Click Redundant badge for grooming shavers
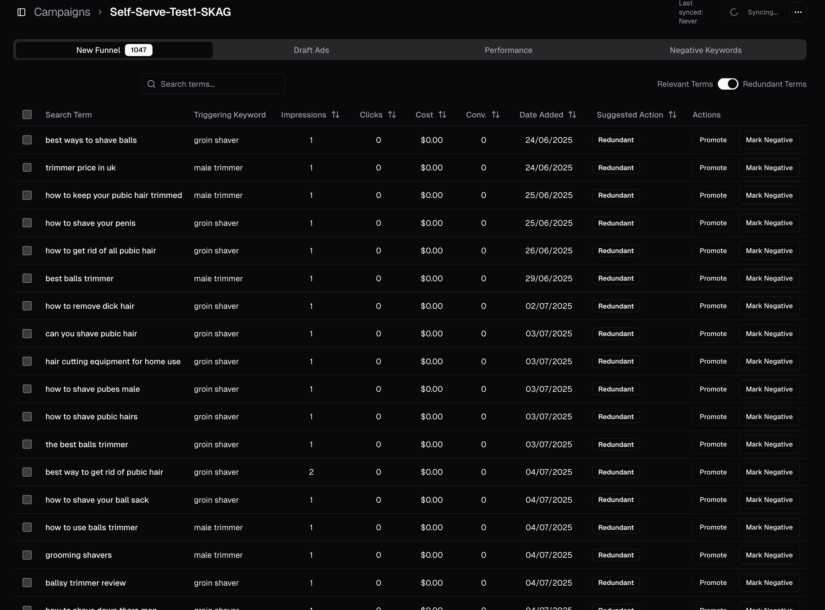This screenshot has width=825, height=610. tap(616, 555)
